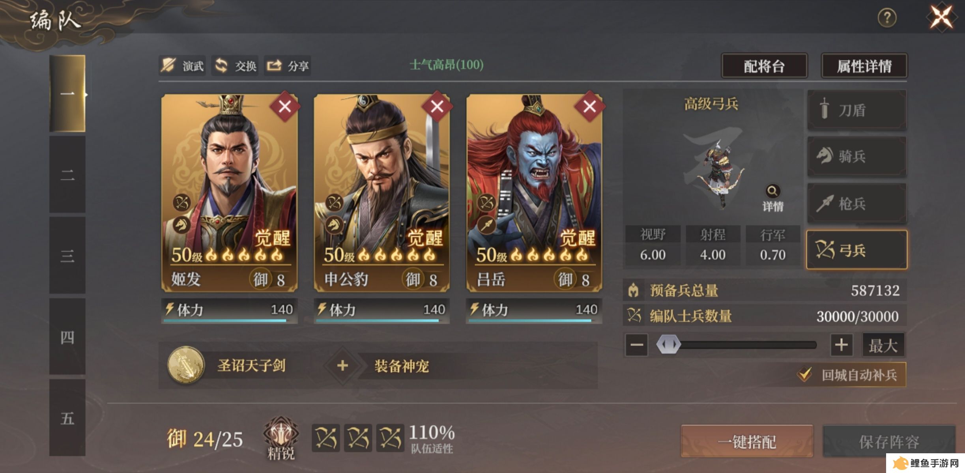This screenshot has height=473, width=965.
Task: Decrease soldier count with minus button
Action: (636, 345)
